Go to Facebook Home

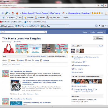coord(85,32)
